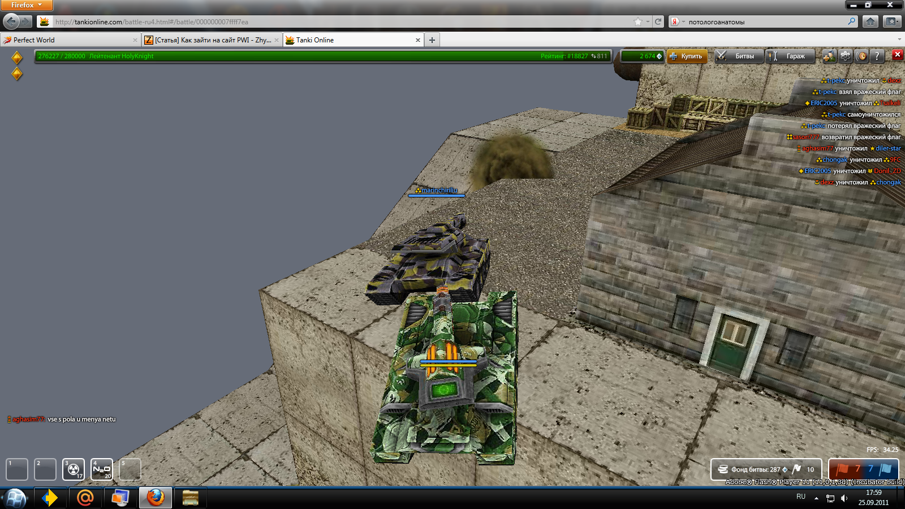Open the address bar history dropdown arrow
Viewport: 905px width, 509px height.
click(x=648, y=21)
